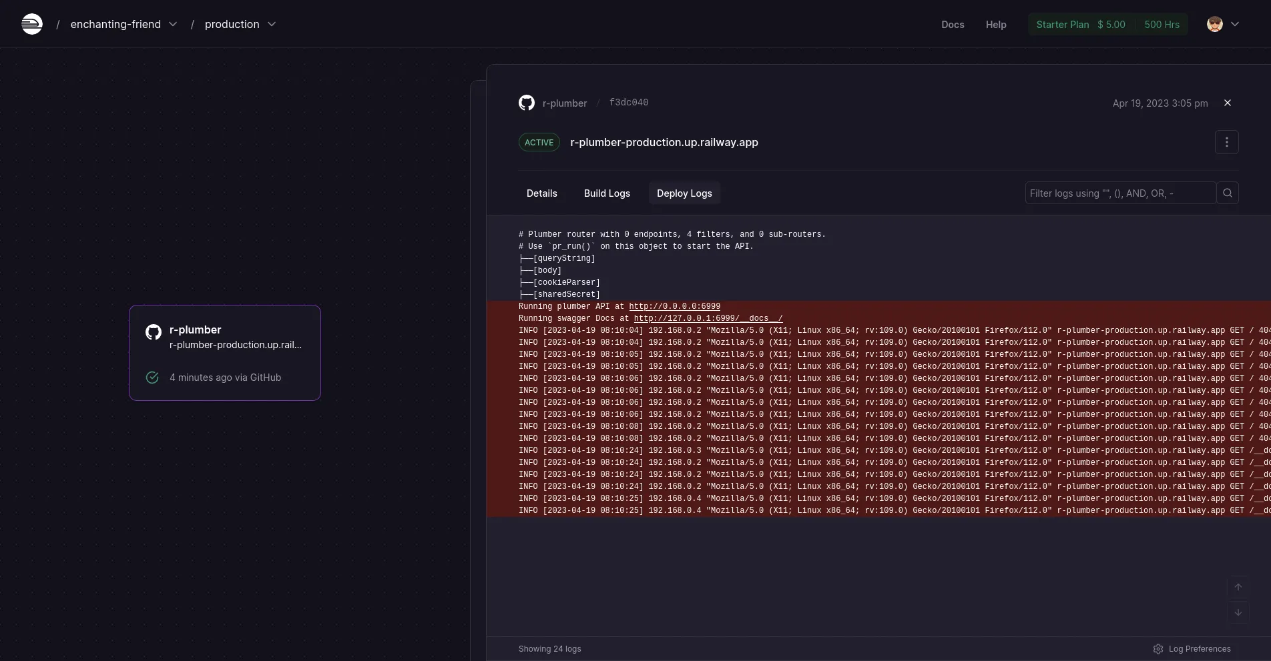Click the GitHub icon beside r-plumber in the deployment panel
The image size is (1271, 661).
coord(527,103)
